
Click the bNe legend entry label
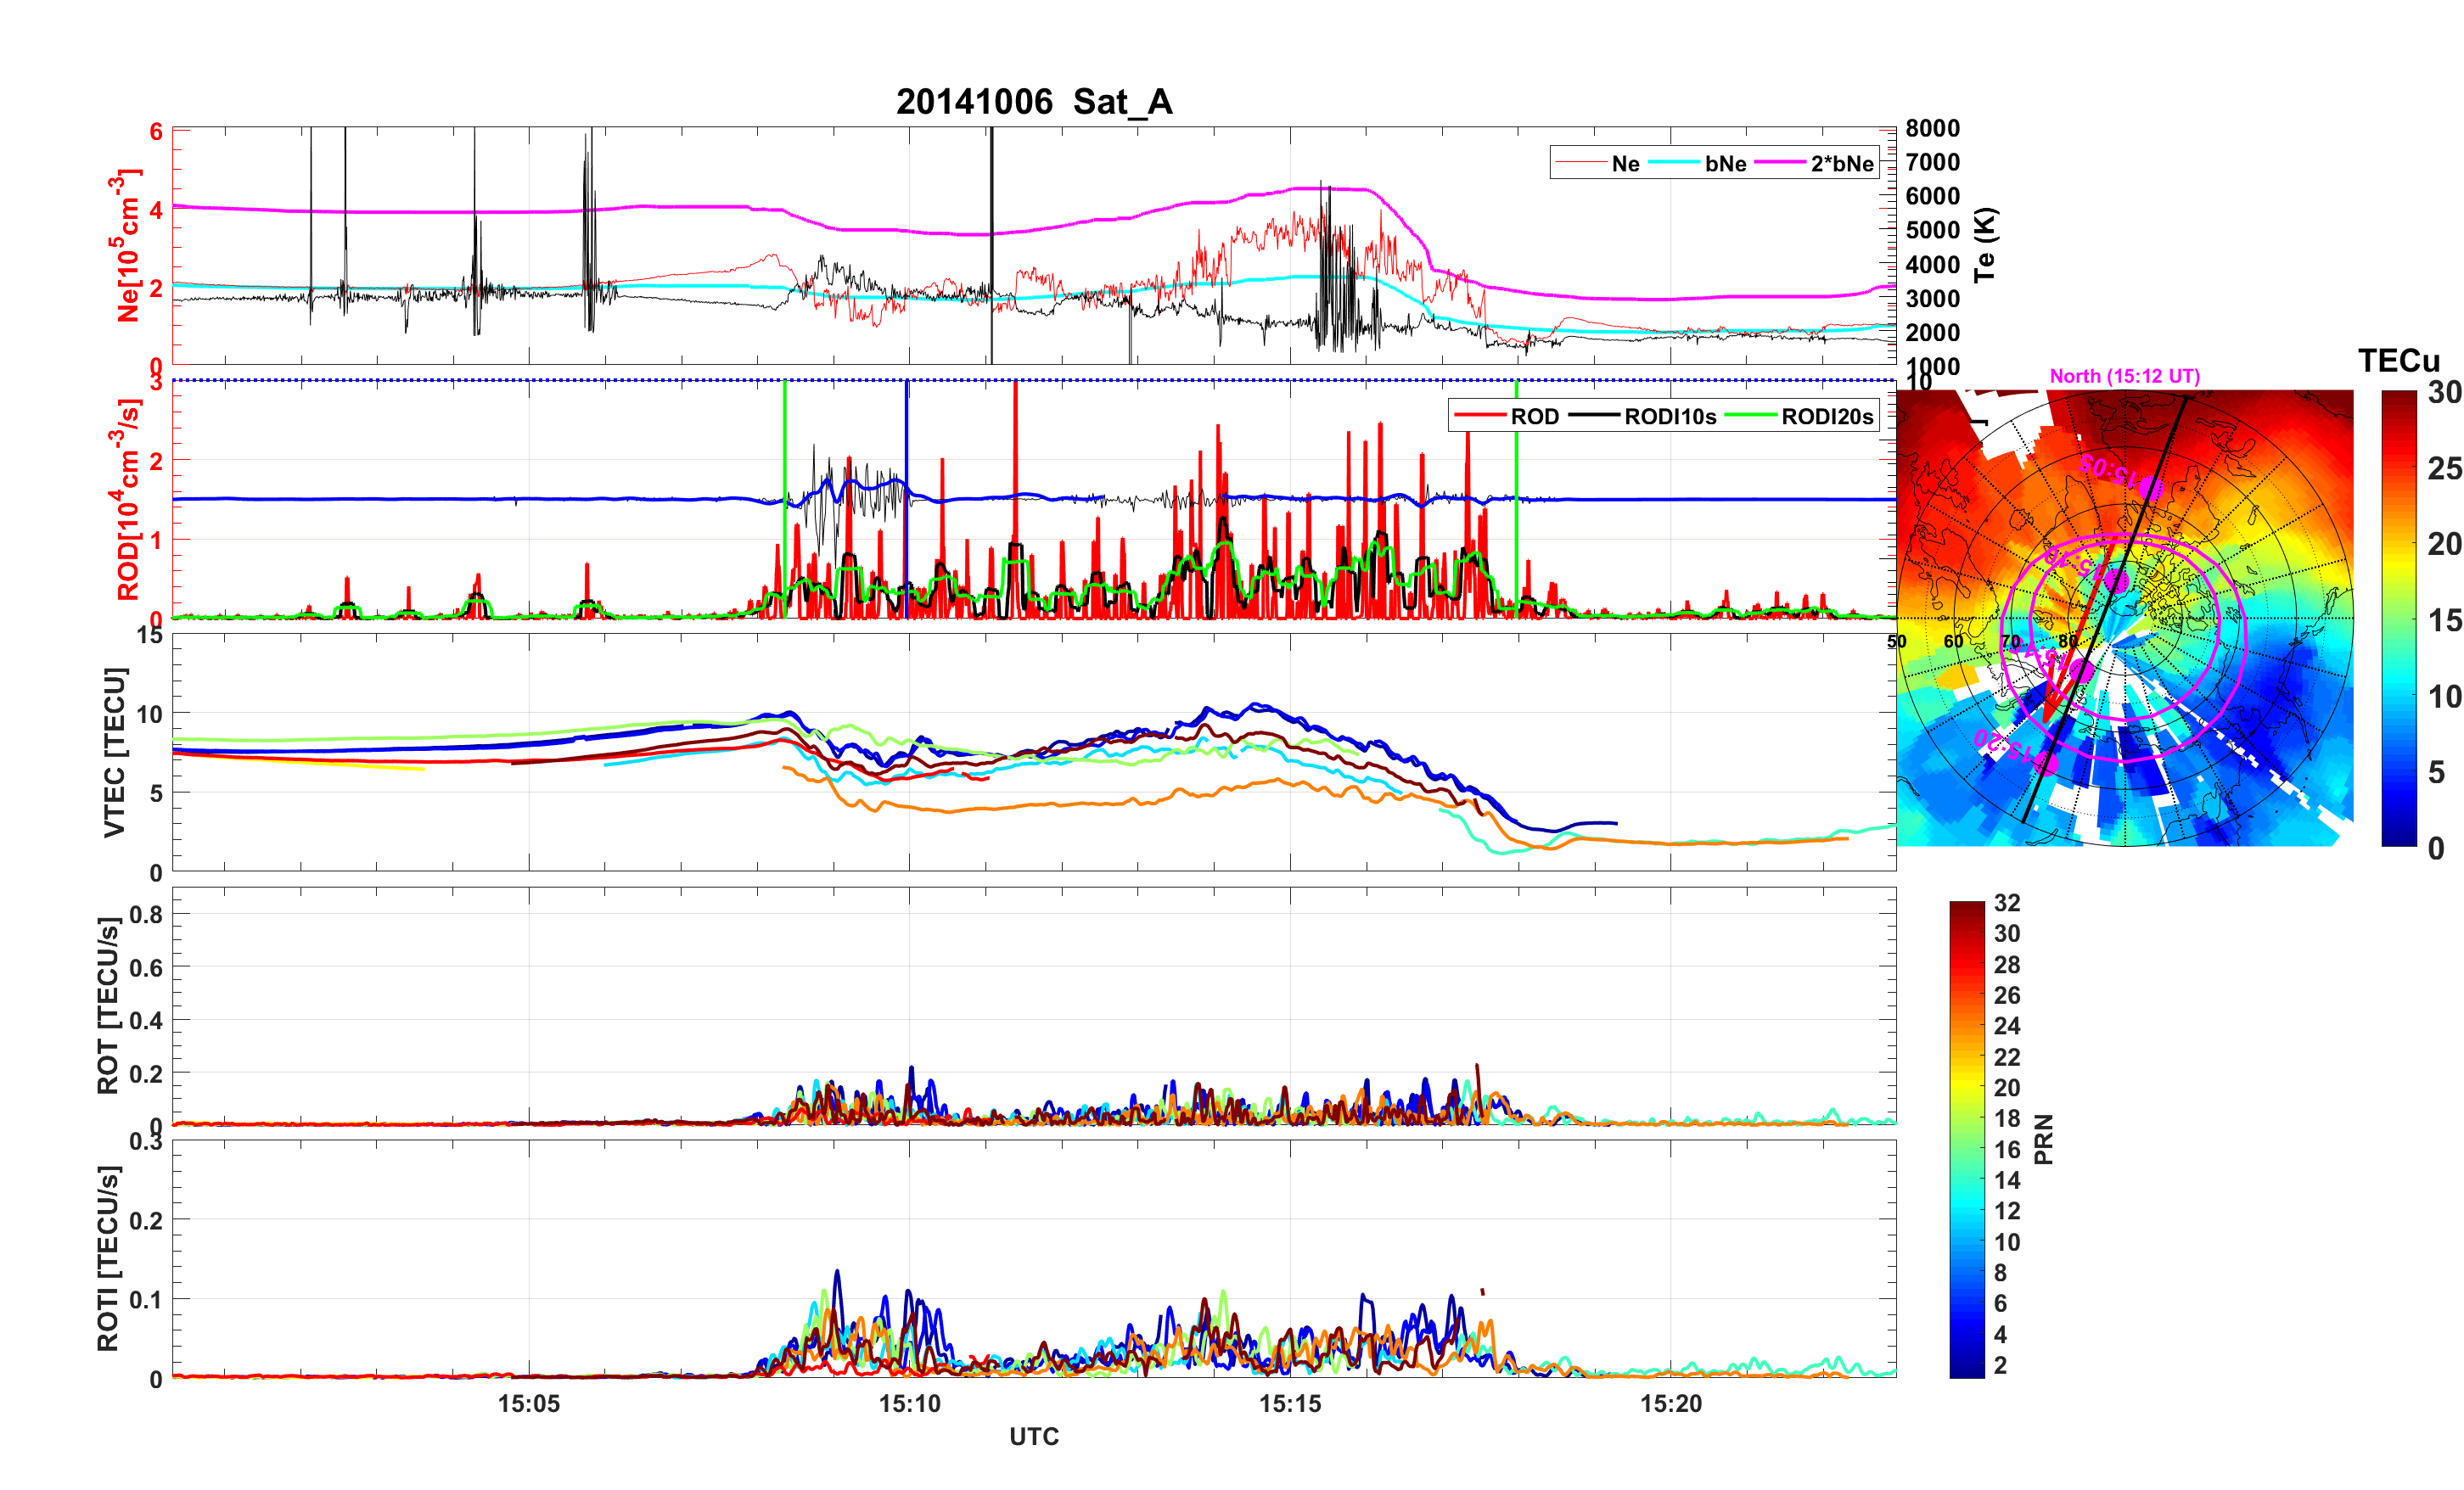(1725, 163)
